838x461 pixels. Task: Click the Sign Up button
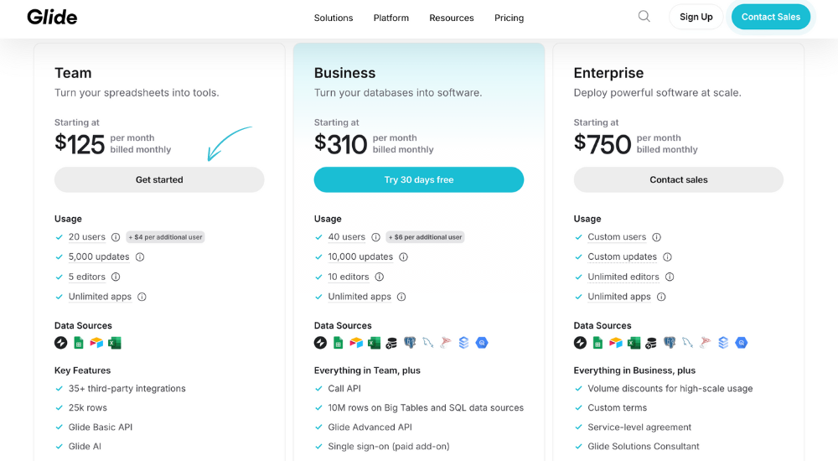[696, 17]
